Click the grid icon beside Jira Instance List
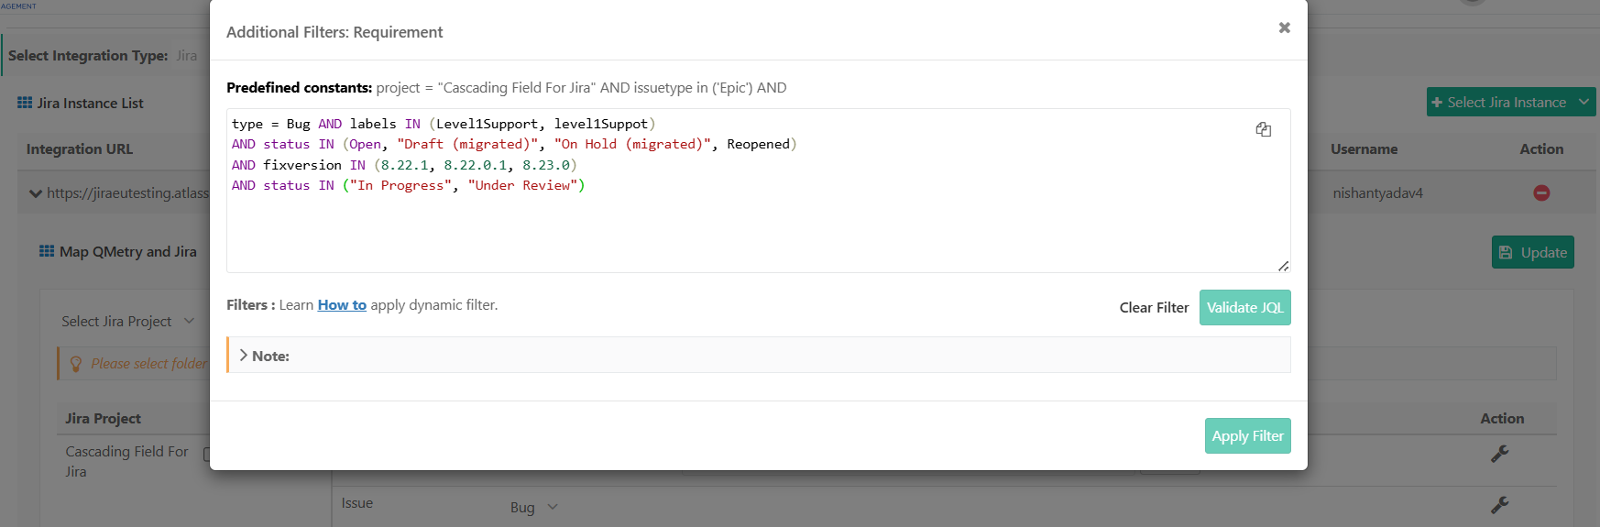This screenshot has height=527, width=1600. coord(25,103)
